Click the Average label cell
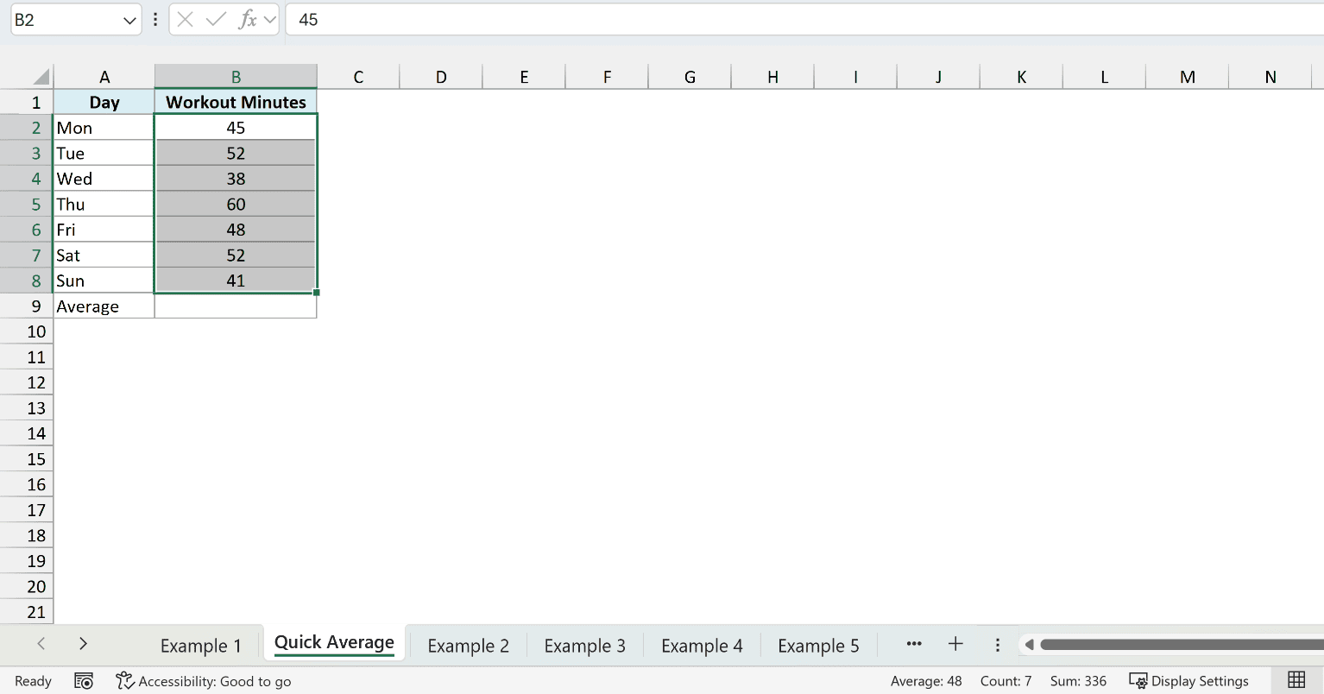Image resolution: width=1324 pixels, height=694 pixels. click(x=104, y=306)
